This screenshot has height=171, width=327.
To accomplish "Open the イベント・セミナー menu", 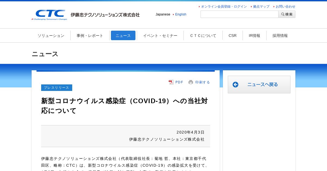I will tap(160, 36).
